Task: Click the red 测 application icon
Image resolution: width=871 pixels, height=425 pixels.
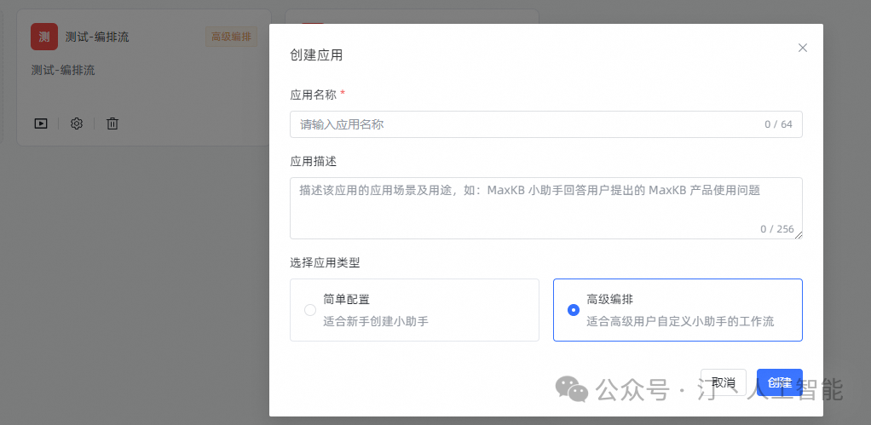Action: [x=44, y=37]
